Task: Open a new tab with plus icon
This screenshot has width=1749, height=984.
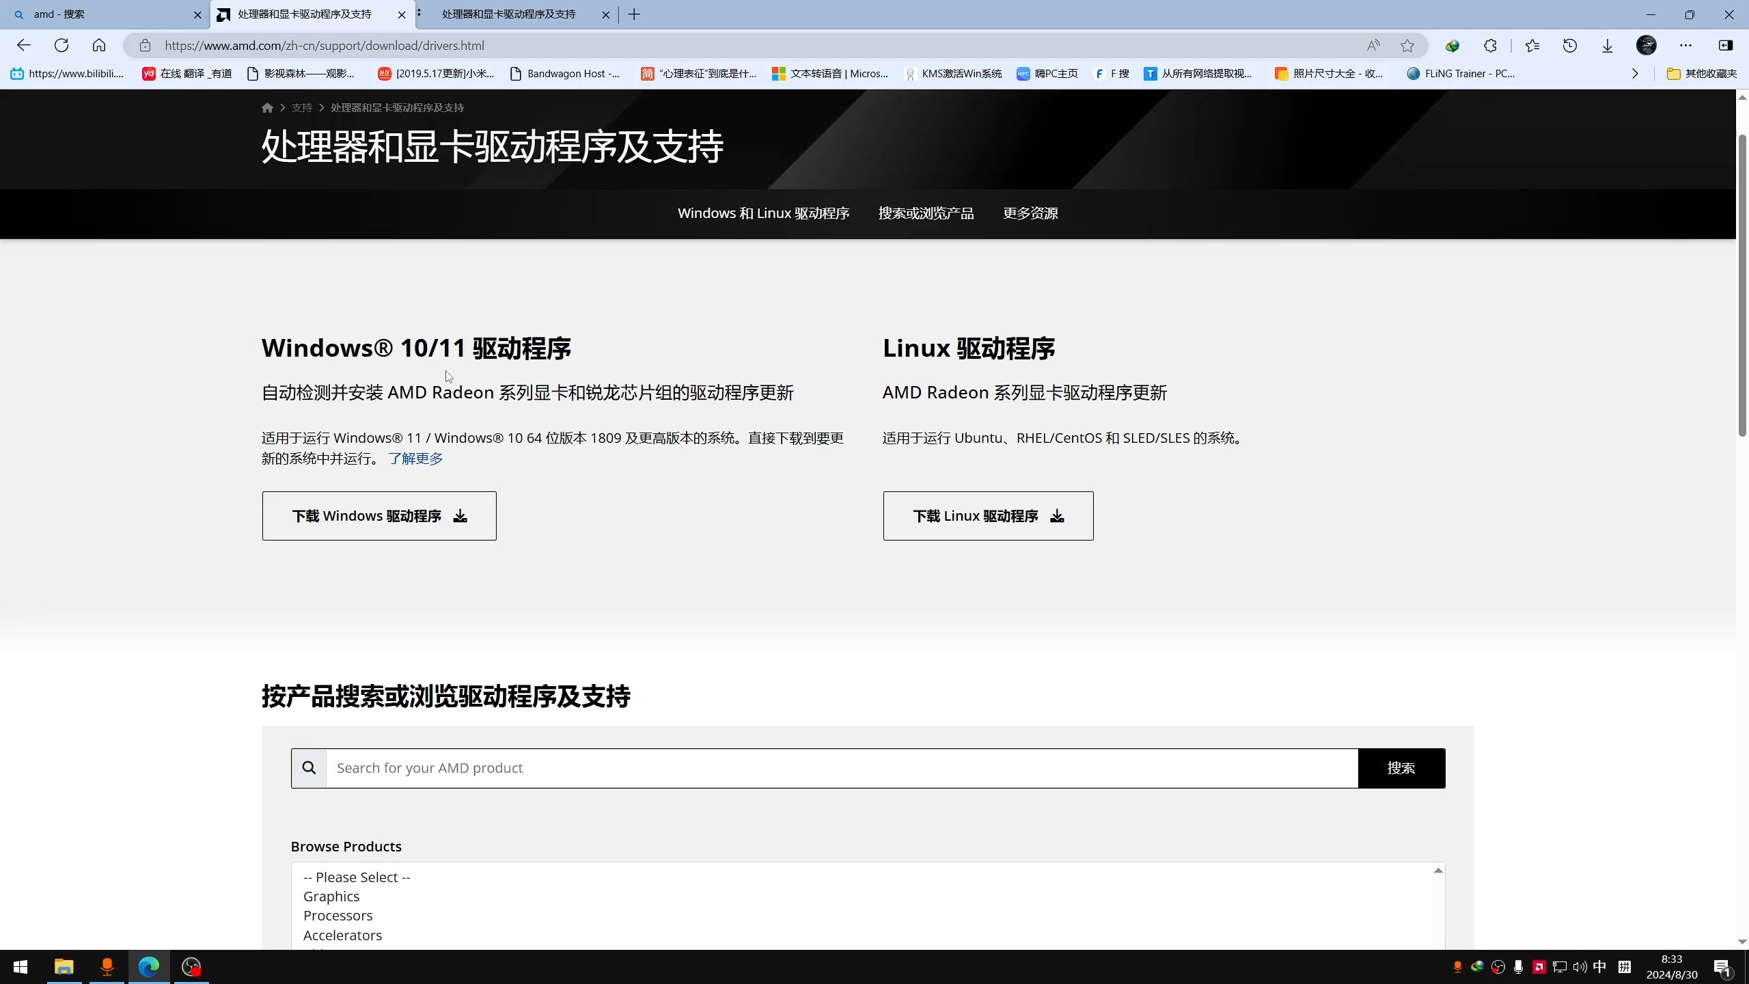Action: point(634,14)
